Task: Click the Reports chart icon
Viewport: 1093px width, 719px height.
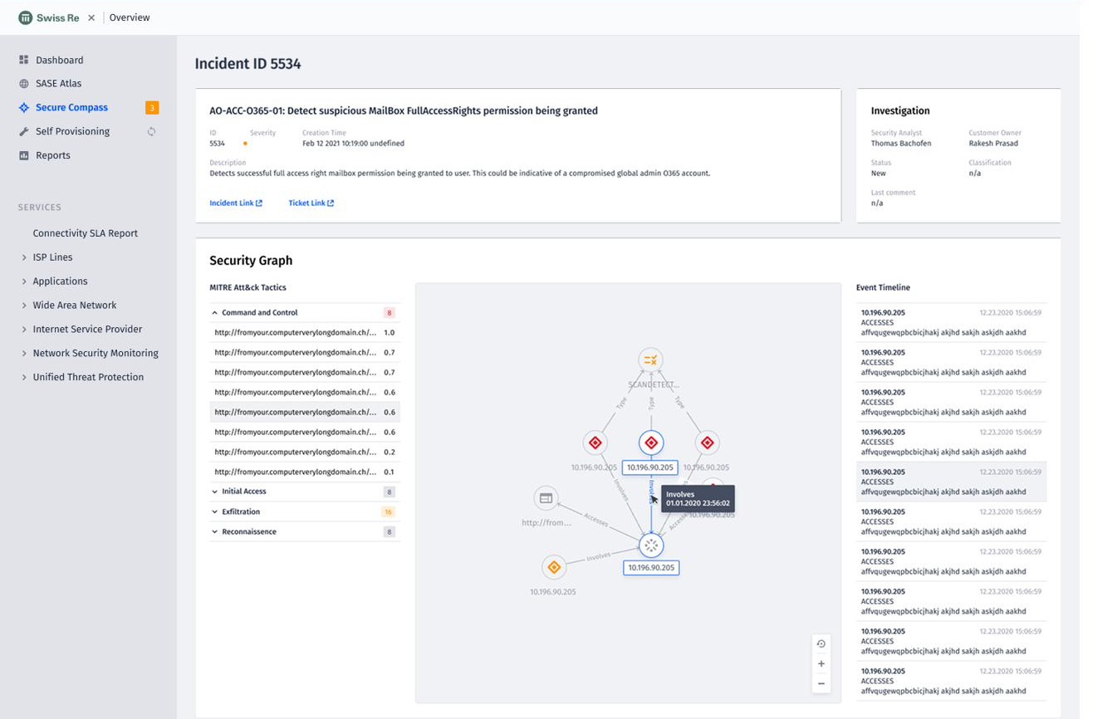Action: pyautogui.click(x=24, y=155)
